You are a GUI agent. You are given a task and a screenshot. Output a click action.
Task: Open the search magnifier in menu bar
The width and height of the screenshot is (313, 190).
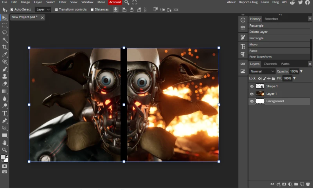point(127,2)
